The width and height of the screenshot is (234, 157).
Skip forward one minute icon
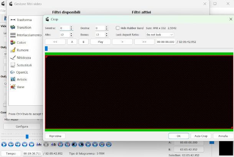(x=109, y=144)
